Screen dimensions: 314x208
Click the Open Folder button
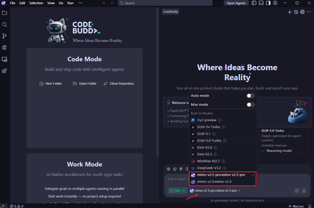click(x=85, y=84)
